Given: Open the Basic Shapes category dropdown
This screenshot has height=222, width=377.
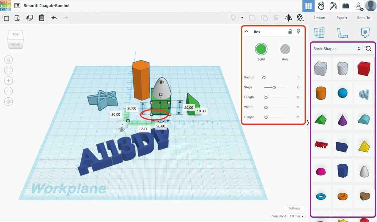Looking at the screenshot, I should [336, 49].
